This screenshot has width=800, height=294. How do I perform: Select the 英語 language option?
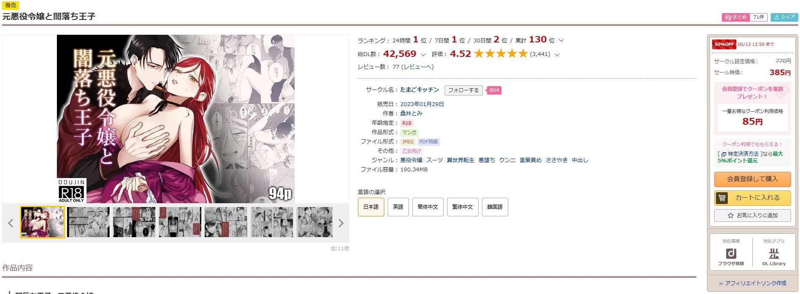tap(398, 207)
